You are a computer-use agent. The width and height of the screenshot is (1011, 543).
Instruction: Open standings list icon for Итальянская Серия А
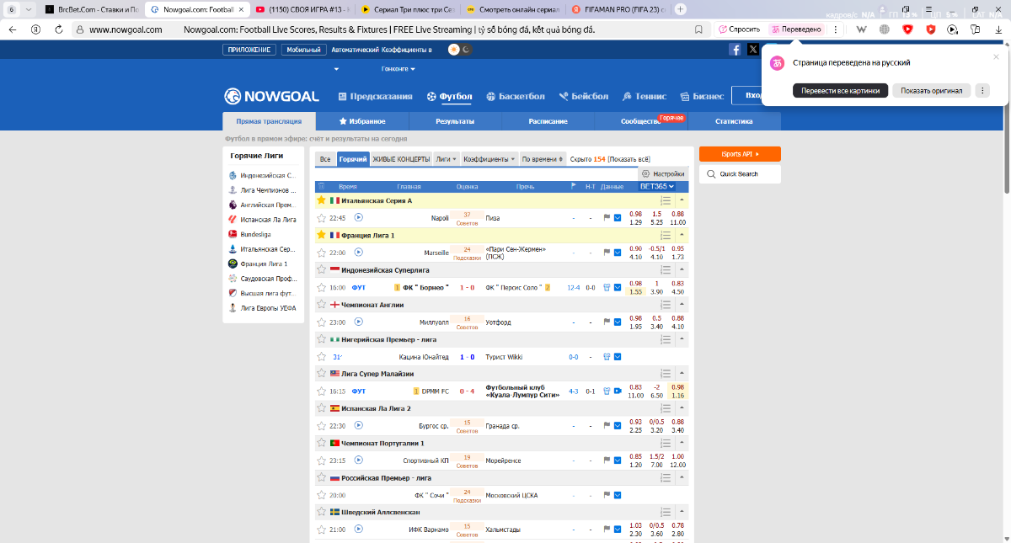666,200
